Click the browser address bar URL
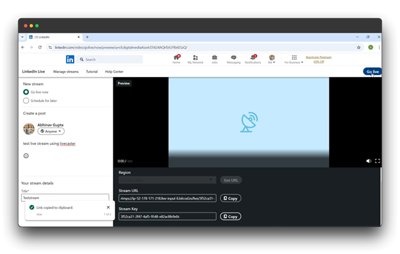This screenshot has height=254, width=400. tap(121, 47)
